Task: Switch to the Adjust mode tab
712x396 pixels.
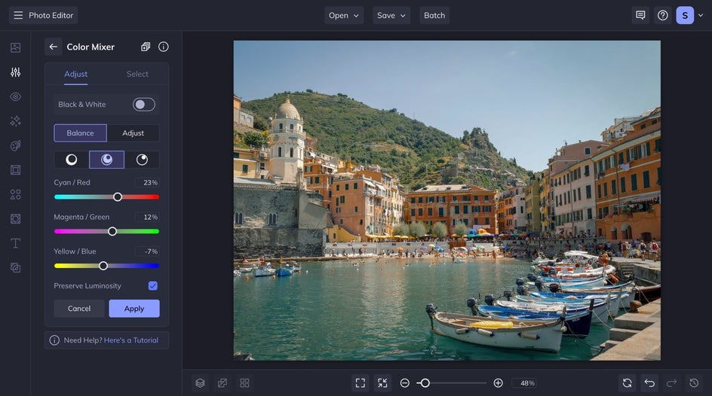Action: pos(133,133)
